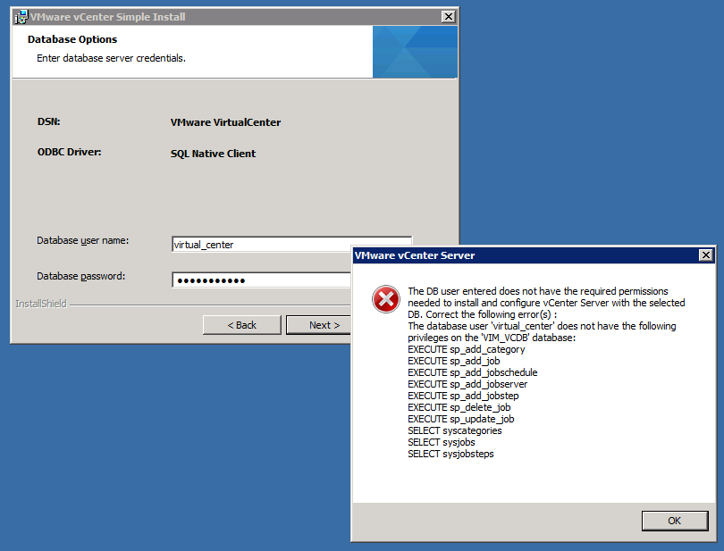The image size is (724, 551).
Task: Click the 'Database Options' heading
Action: coord(72,39)
